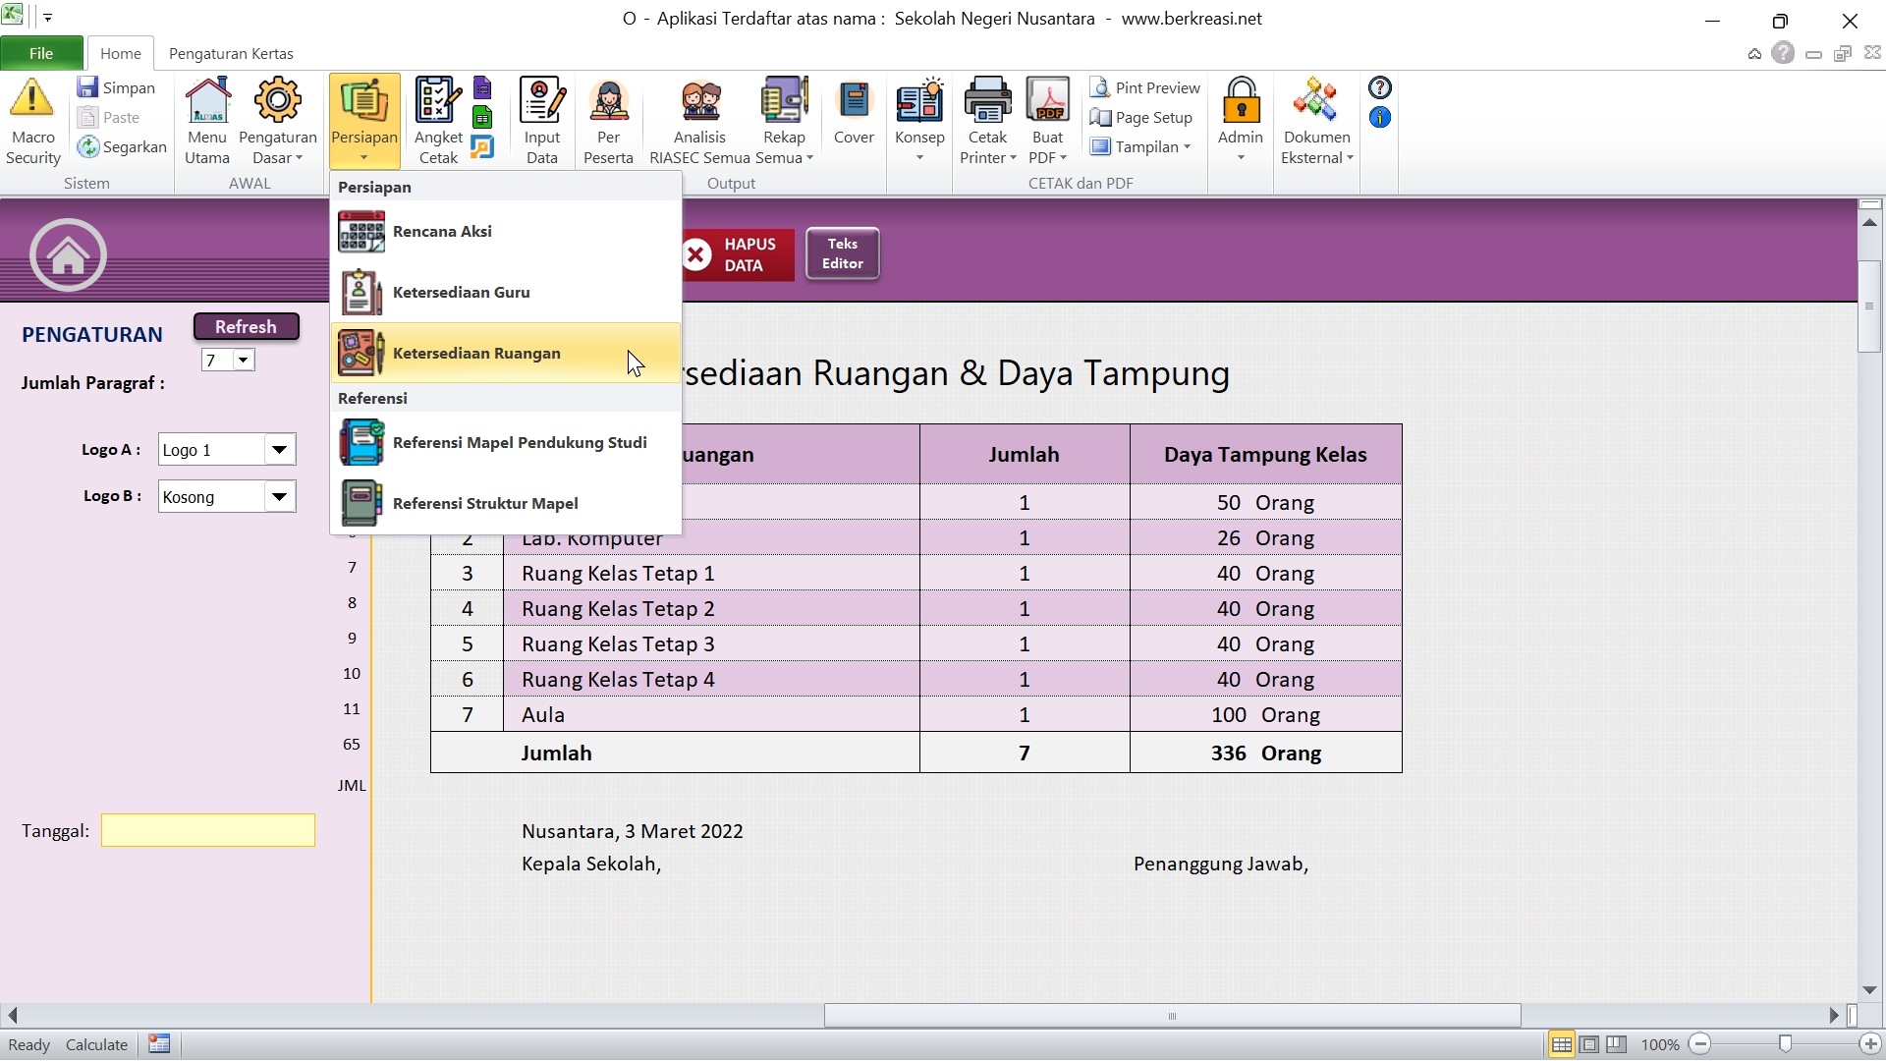Viewport: 1886px width, 1061px height.
Task: Open the Jumlah Paragraf number dropdown
Action: [x=243, y=361]
